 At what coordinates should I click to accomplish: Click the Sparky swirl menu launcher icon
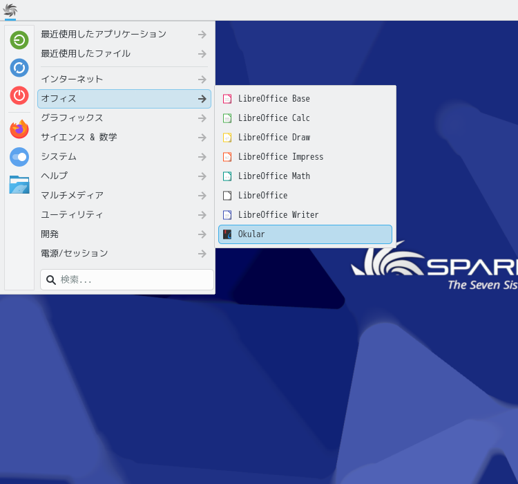pyautogui.click(x=10, y=10)
